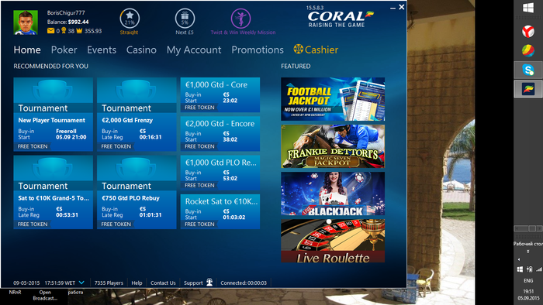Screen dimensions: 543x305
Task: Click the gold ribbon badge icon
Action: (64, 31)
